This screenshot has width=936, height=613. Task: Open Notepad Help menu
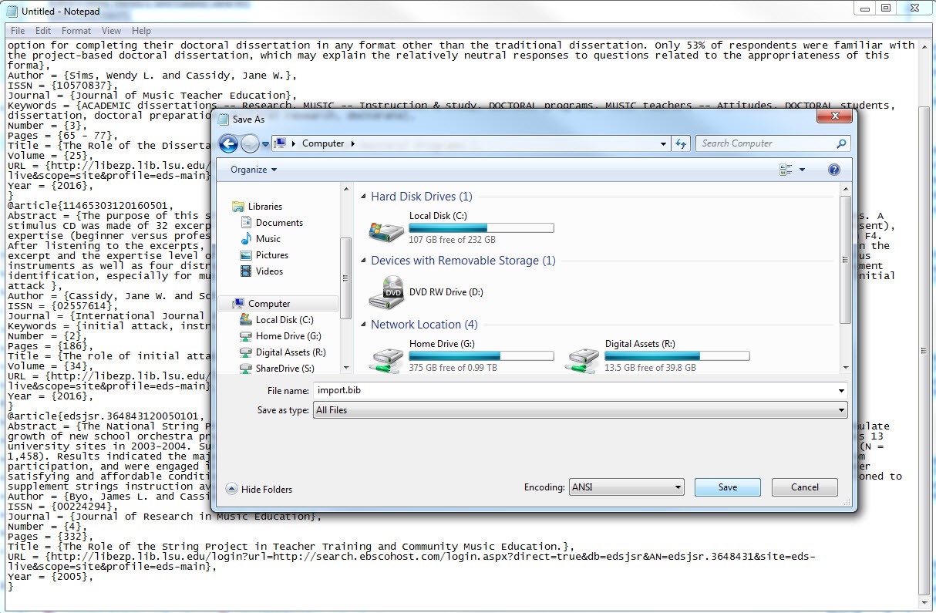click(x=141, y=31)
